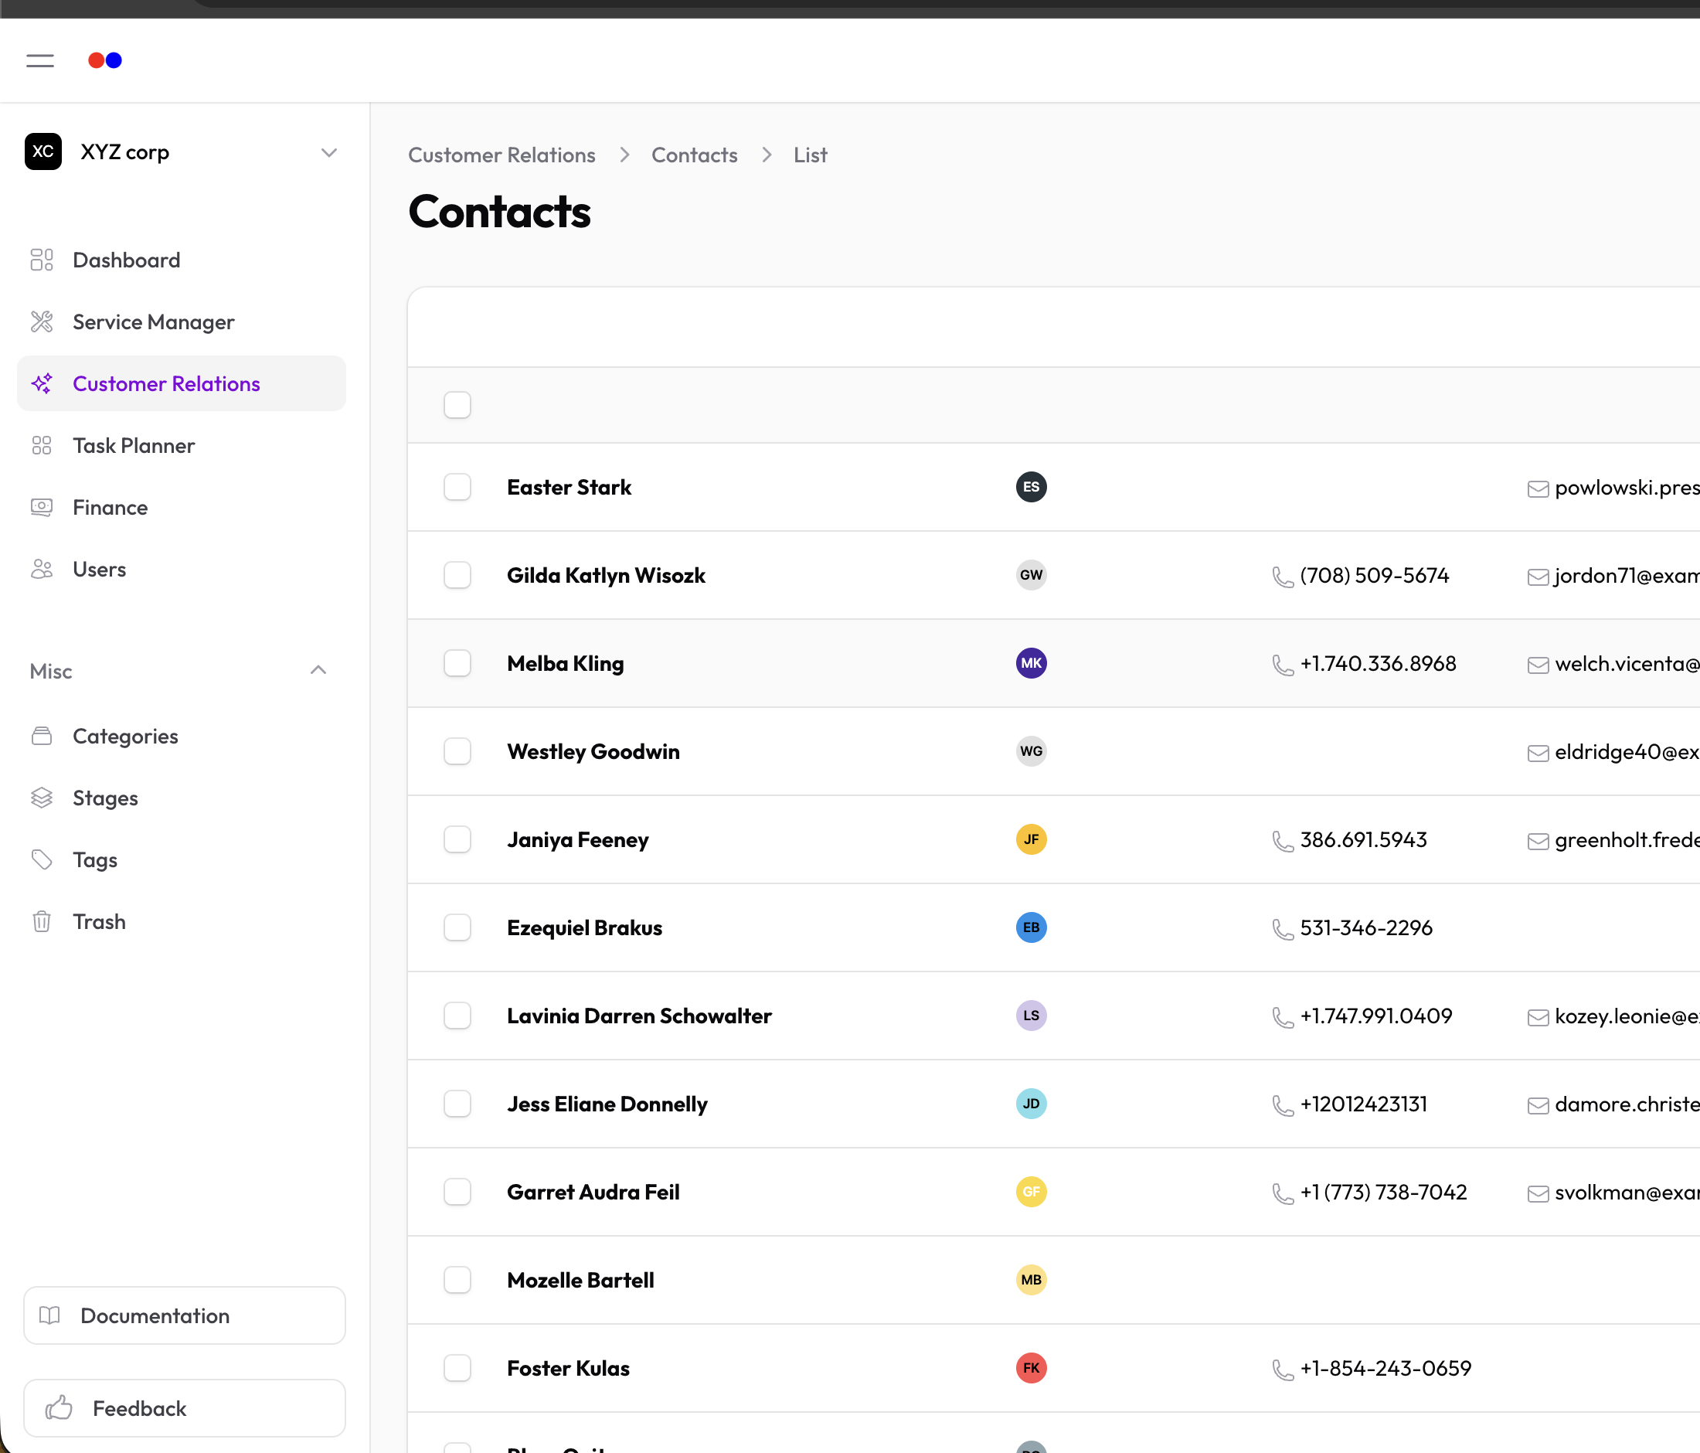The height and width of the screenshot is (1453, 1700).
Task: Open Stages under Misc
Action: tap(182, 798)
